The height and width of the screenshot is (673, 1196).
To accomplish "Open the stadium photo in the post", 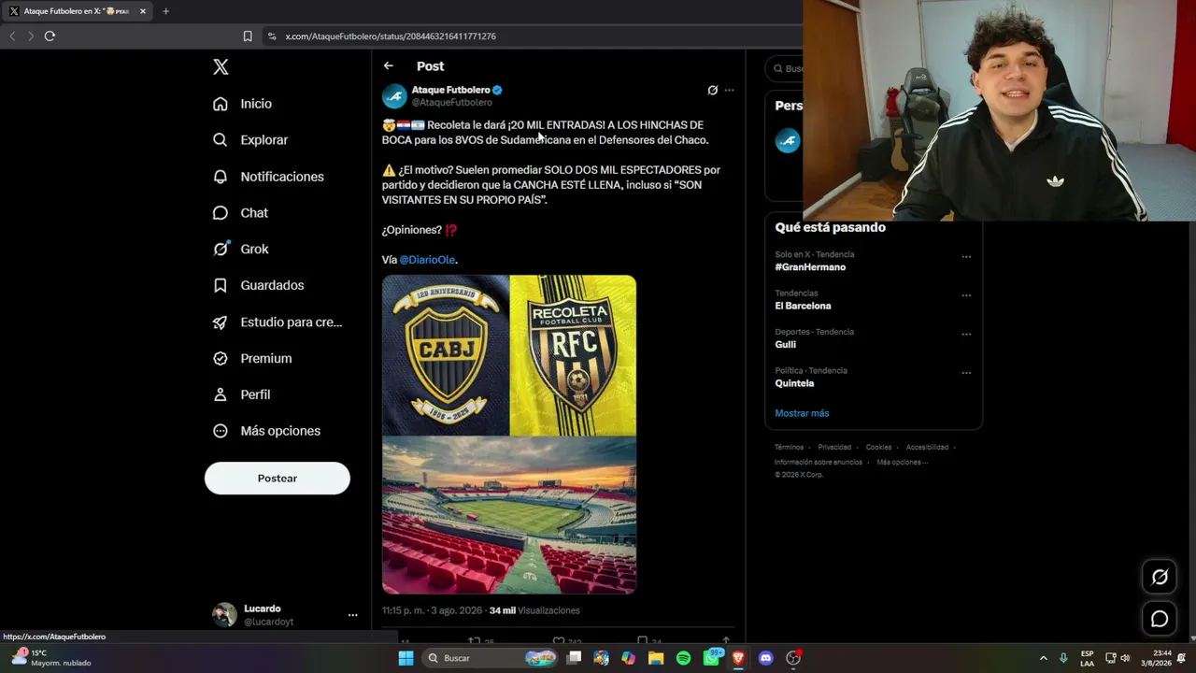I will click(x=509, y=516).
